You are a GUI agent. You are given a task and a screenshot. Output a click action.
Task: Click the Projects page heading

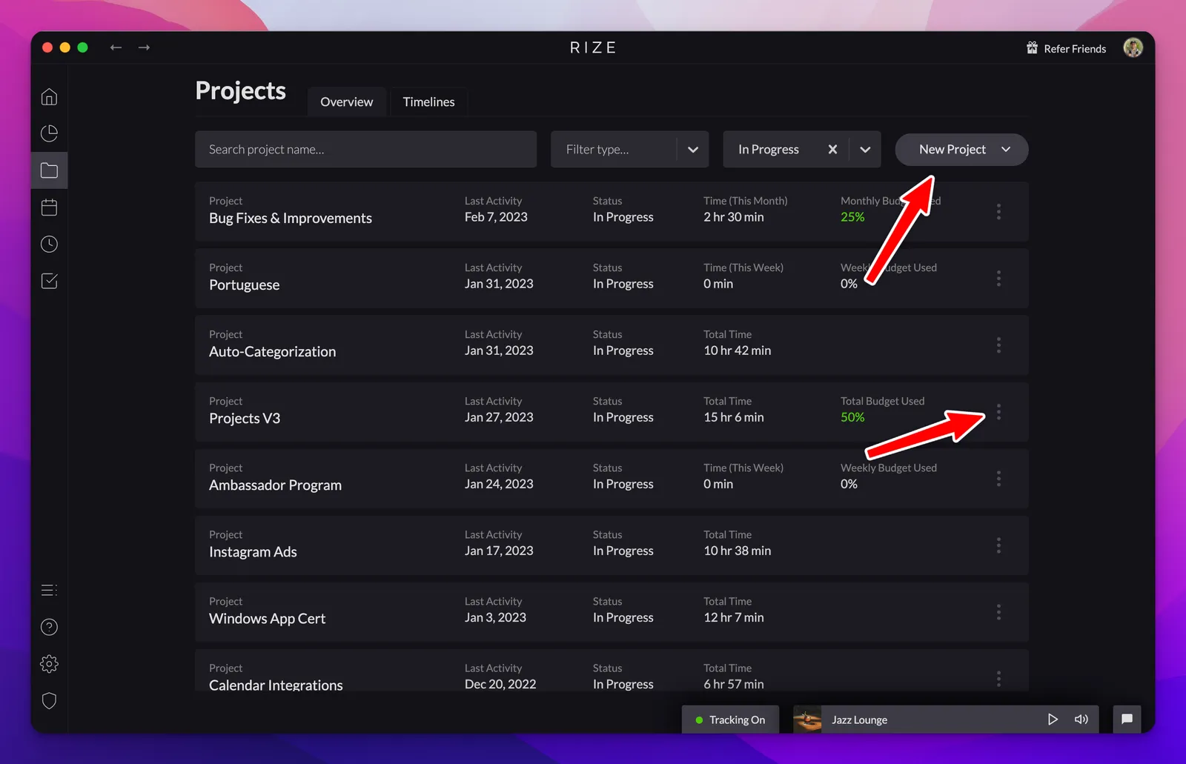(240, 90)
